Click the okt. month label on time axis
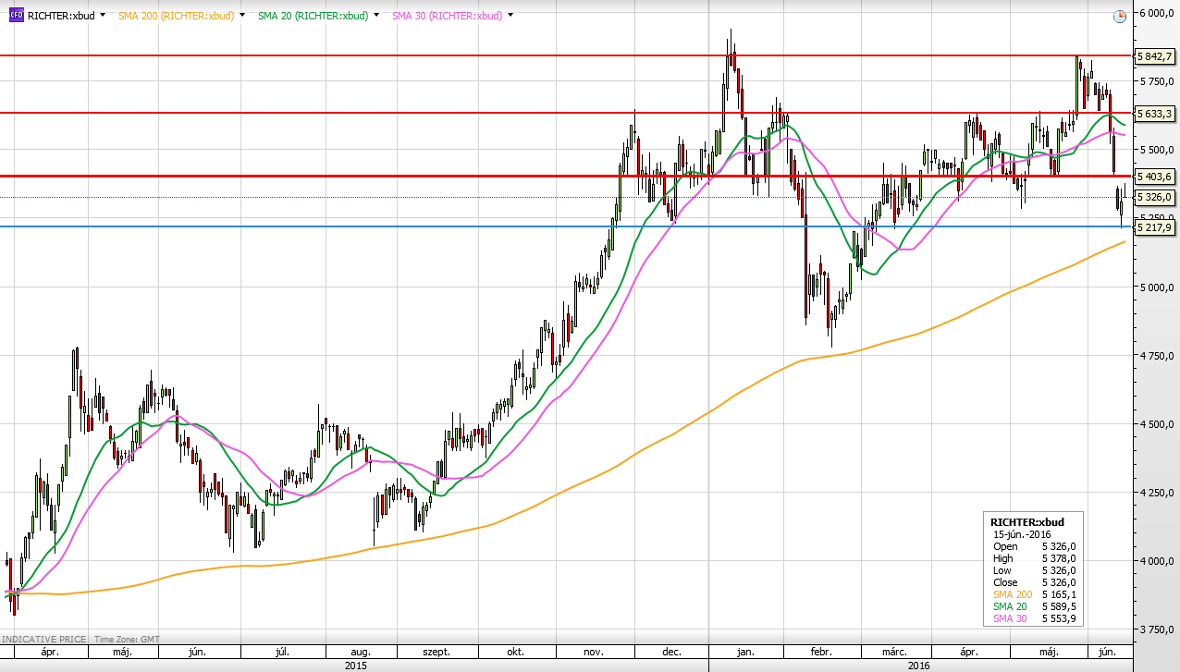 click(515, 652)
